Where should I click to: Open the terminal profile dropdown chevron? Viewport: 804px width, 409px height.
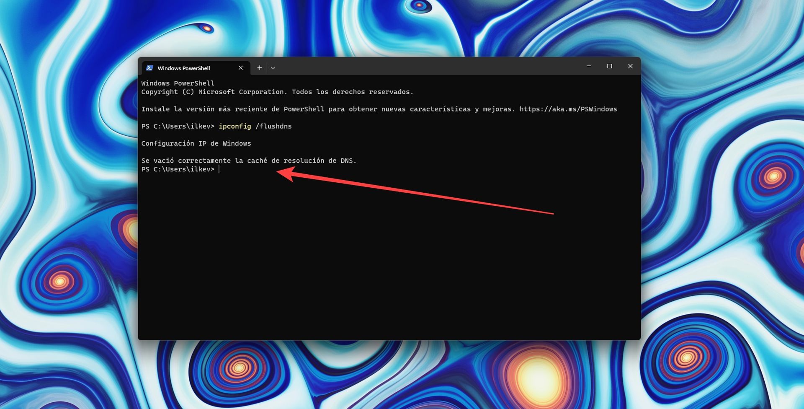pos(273,67)
